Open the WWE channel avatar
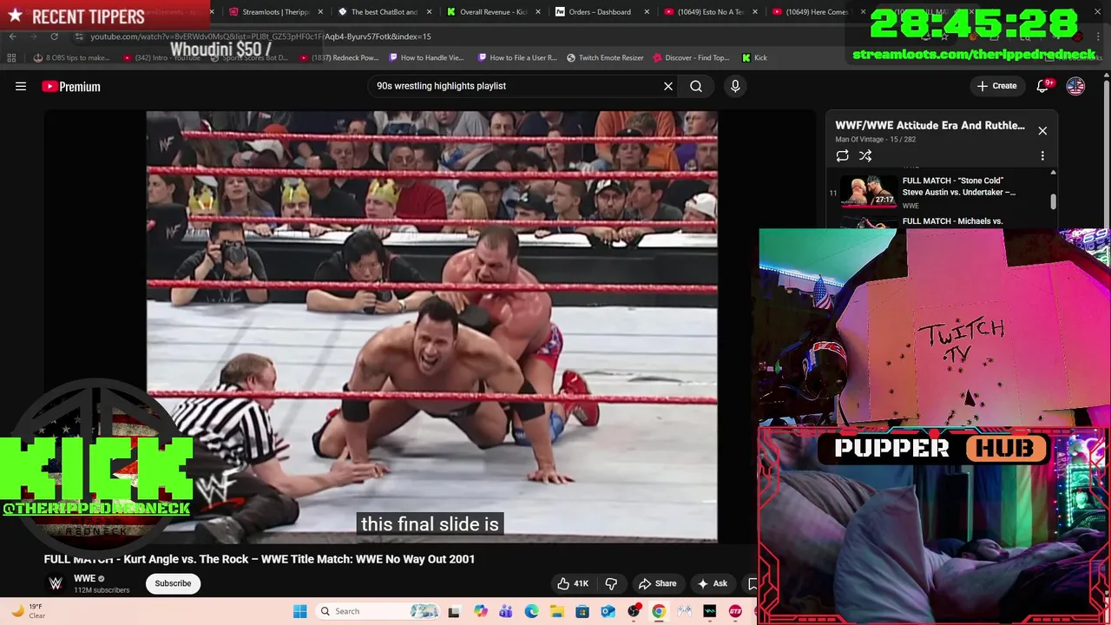 tap(56, 583)
